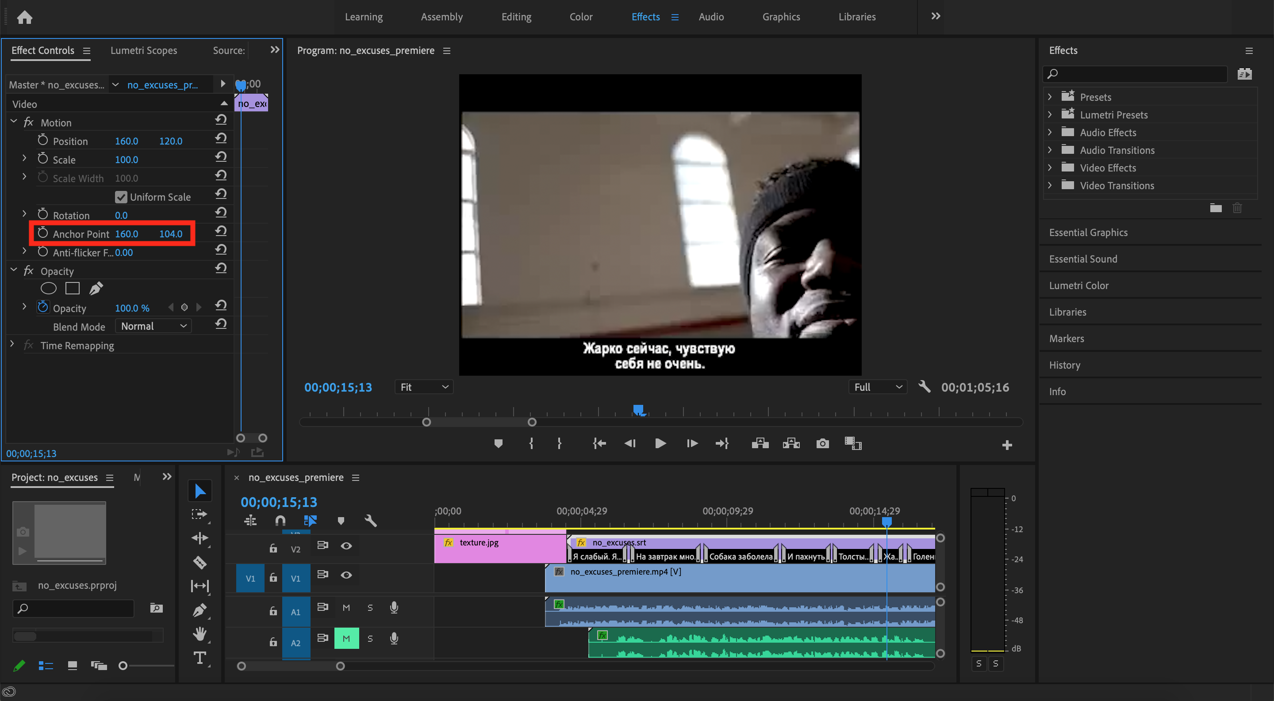Unmute track A2 green M button

[x=346, y=639]
